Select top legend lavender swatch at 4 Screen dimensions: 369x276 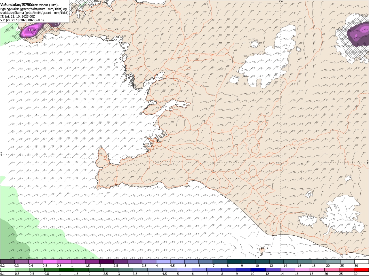[163, 262]
